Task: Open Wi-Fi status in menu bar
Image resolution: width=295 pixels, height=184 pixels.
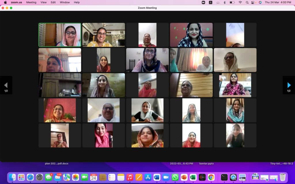Action: tap(240, 2)
